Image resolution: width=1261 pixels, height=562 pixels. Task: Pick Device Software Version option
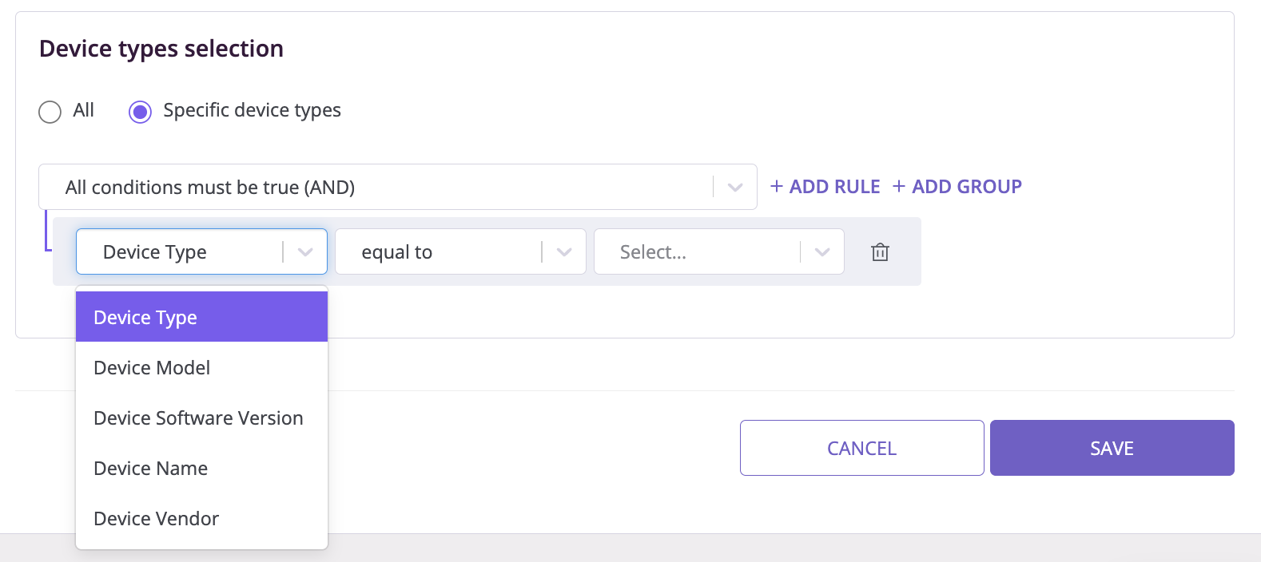point(201,418)
